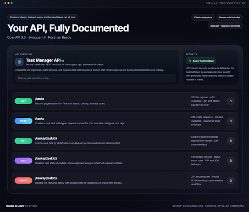Image resolution: width=249 pixels, height=212 pixels.
Task: Click 'Endpoints are organized, authenticated' paragraph
Action: (89, 70)
